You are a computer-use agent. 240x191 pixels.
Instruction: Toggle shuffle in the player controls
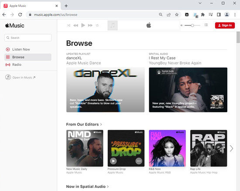[x=69, y=25]
